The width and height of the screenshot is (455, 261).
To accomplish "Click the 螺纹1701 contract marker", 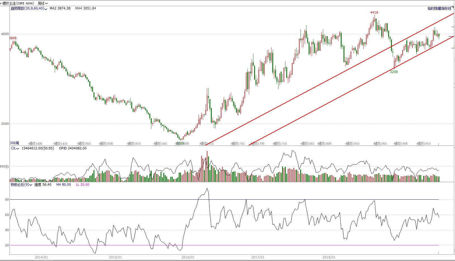I will 238,144.
